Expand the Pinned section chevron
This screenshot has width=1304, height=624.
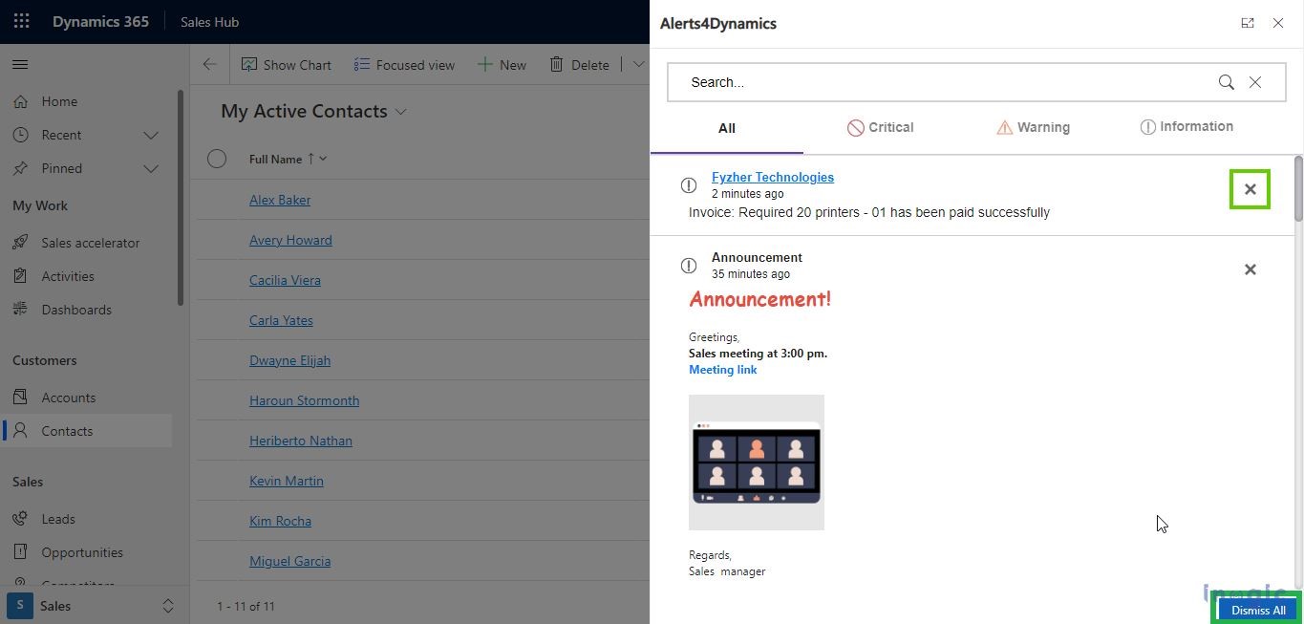[x=151, y=169]
